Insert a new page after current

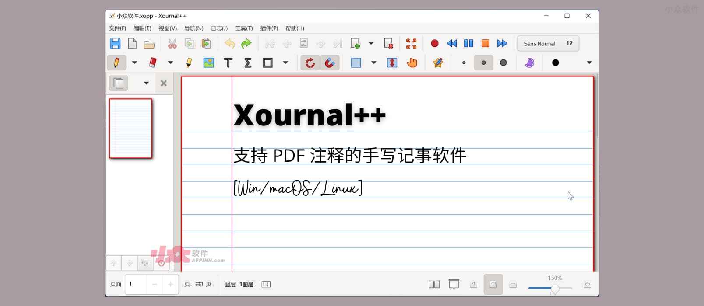(355, 43)
